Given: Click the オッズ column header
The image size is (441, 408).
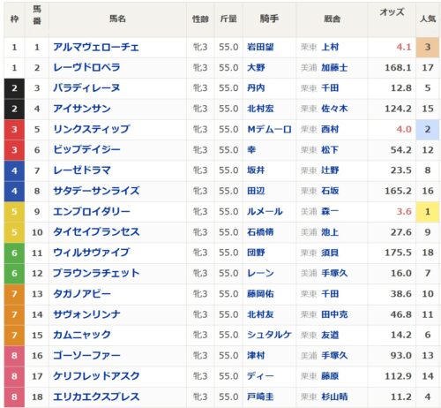Looking at the screenshot, I should click(x=392, y=12).
